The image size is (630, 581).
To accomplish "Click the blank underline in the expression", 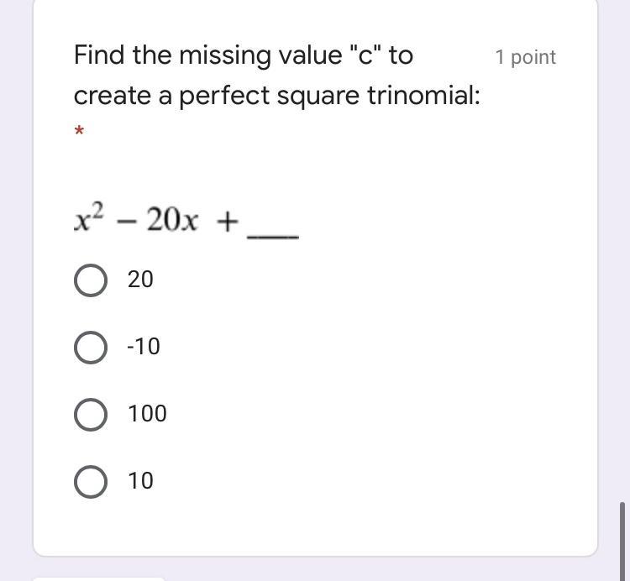I will [273, 233].
